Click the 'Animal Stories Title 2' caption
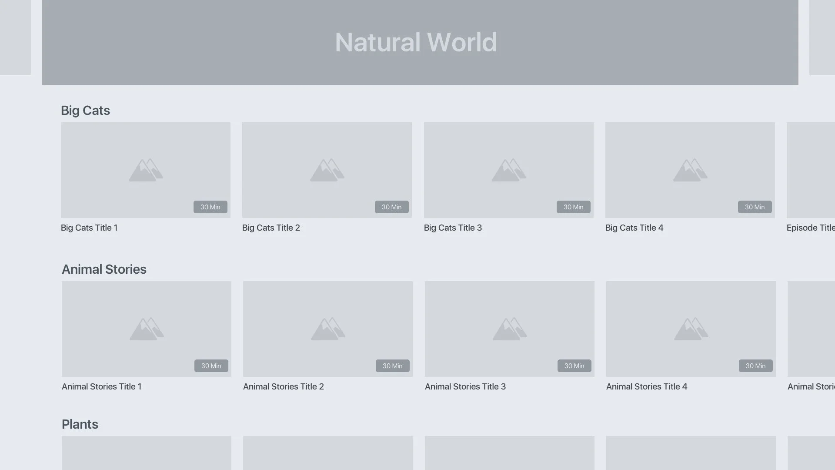This screenshot has width=835, height=470. click(284, 386)
